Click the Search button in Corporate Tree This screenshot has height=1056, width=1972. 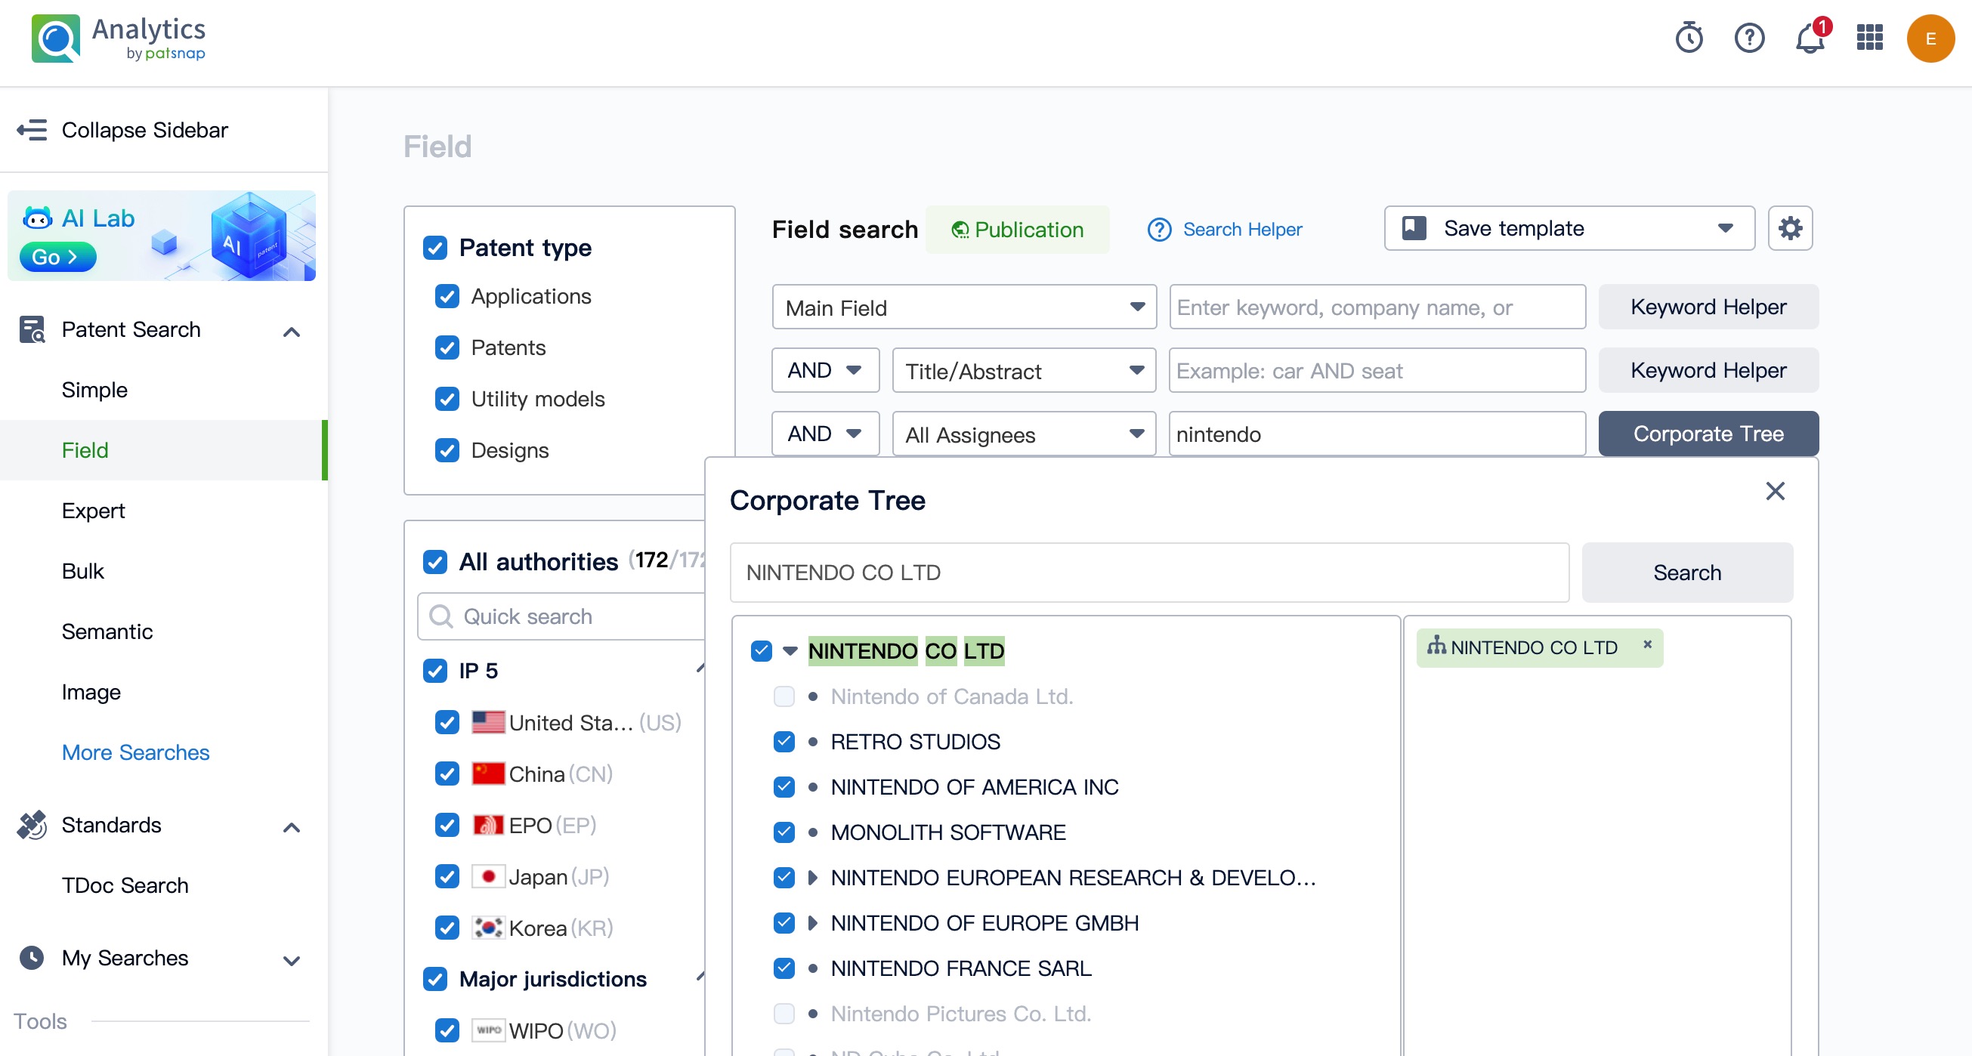pos(1686,573)
